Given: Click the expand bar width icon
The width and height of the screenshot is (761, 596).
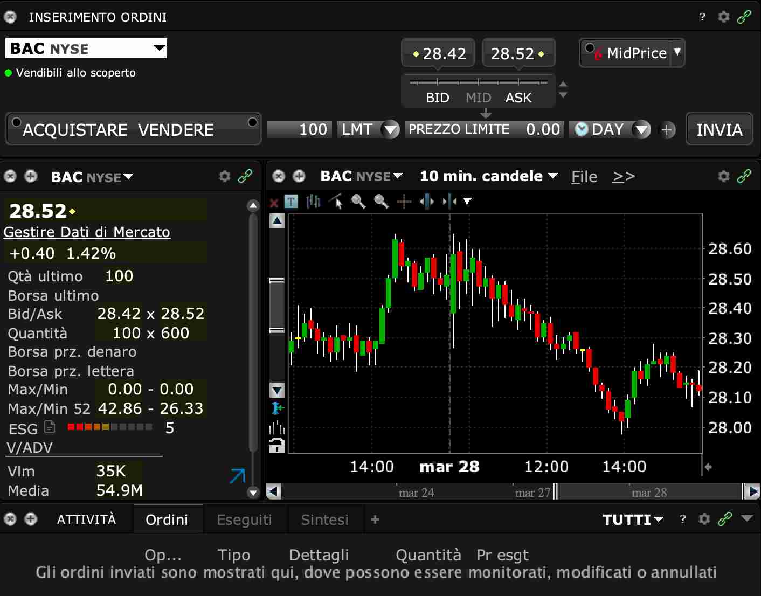Looking at the screenshot, I should tap(427, 202).
